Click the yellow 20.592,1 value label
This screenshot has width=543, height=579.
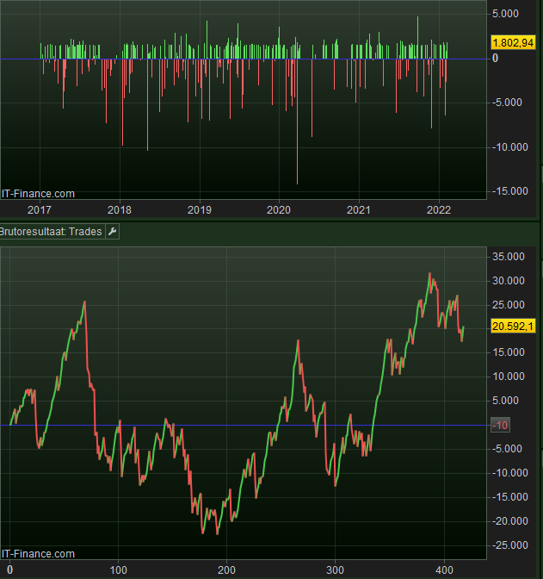pyautogui.click(x=513, y=326)
